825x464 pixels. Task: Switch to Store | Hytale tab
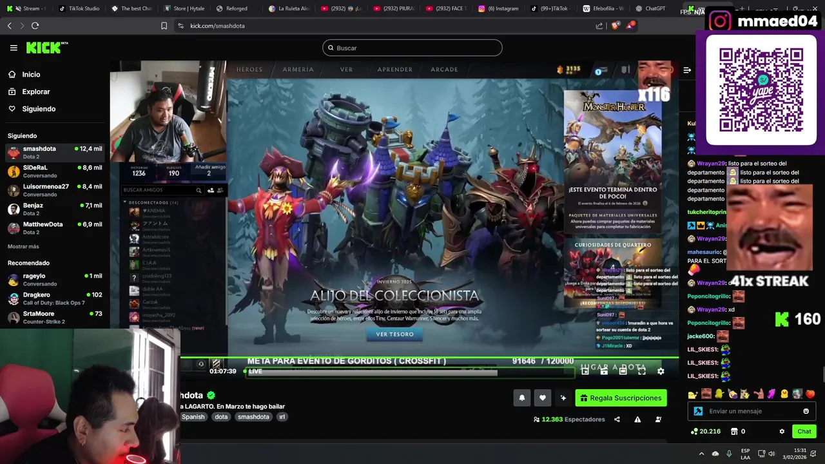(184, 8)
